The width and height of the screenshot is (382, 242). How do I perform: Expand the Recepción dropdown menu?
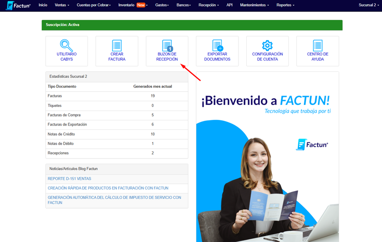pos(209,5)
